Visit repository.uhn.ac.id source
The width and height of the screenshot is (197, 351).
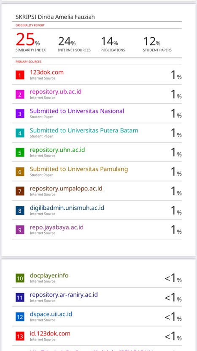pyautogui.click(x=57, y=150)
